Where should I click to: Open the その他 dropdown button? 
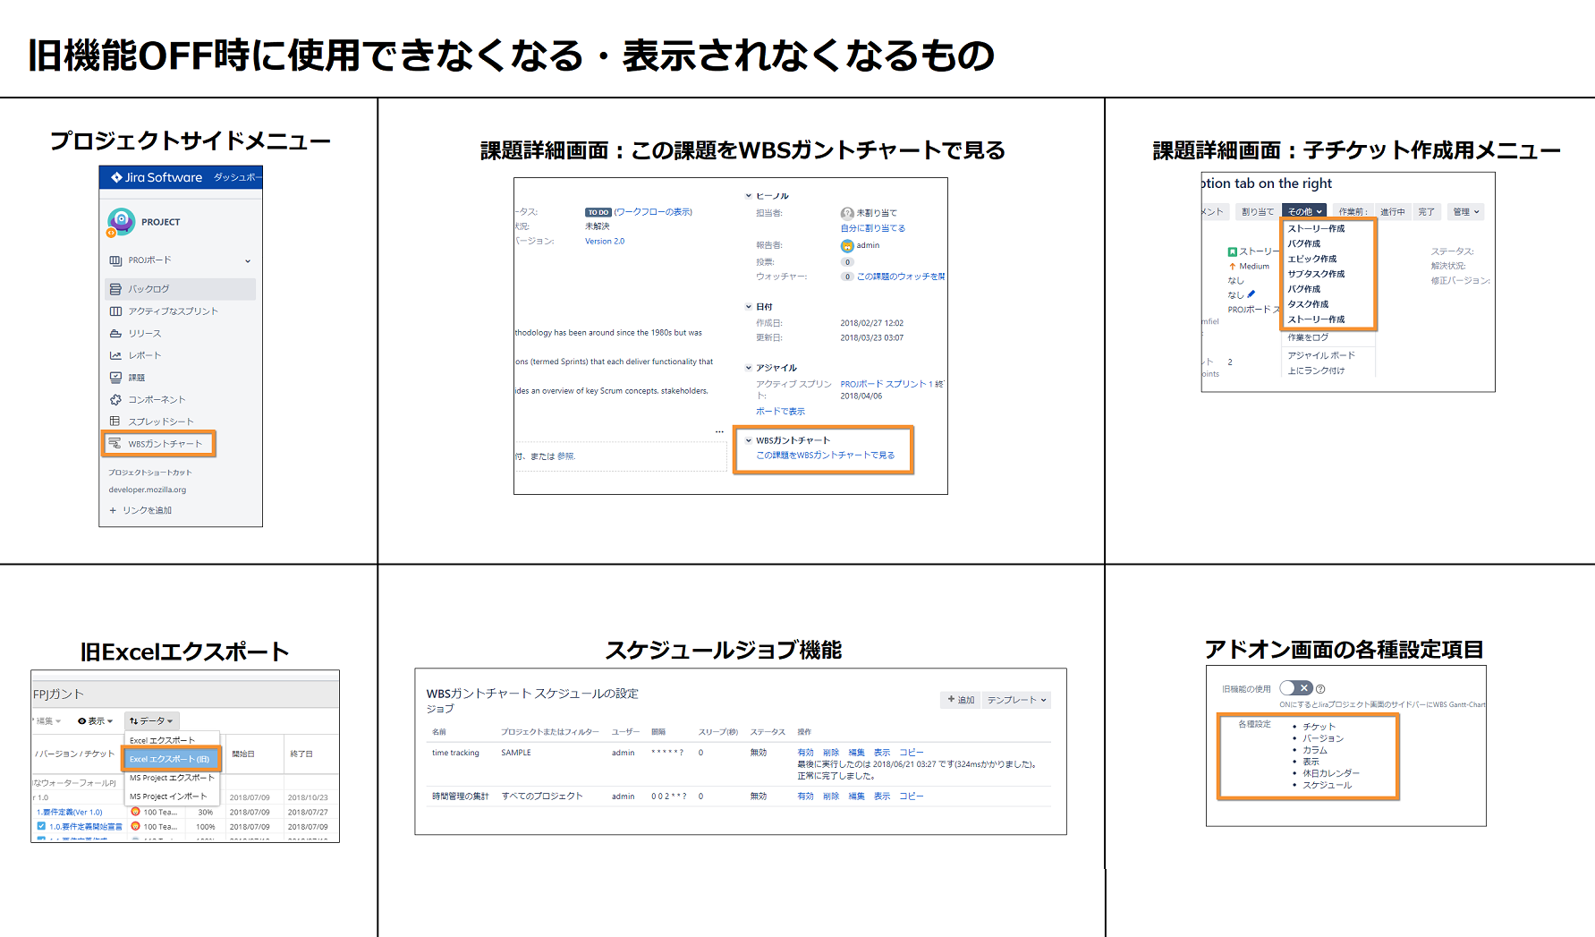click(1305, 212)
